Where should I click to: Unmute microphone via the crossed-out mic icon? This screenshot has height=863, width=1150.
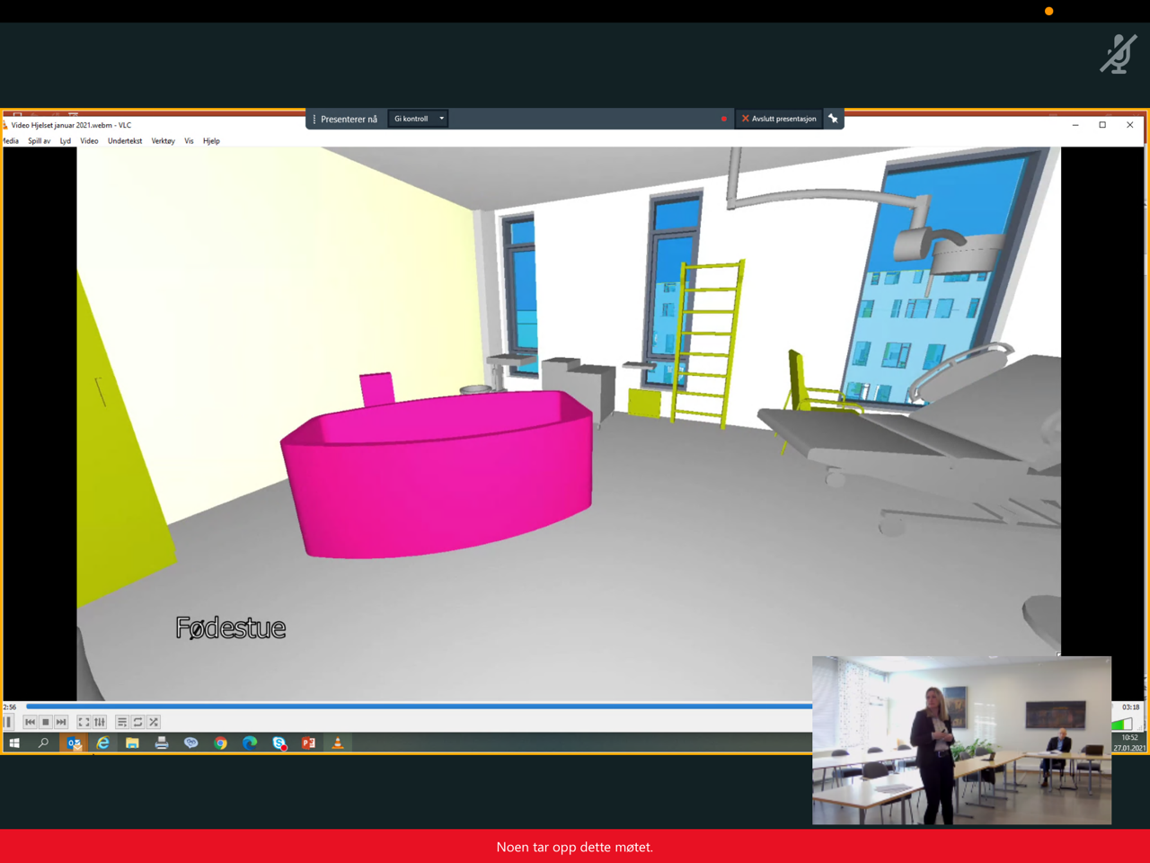[x=1118, y=55]
